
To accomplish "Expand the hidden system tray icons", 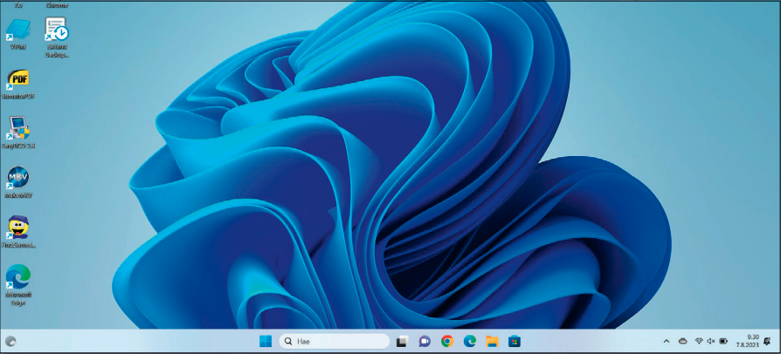I will coord(667,341).
